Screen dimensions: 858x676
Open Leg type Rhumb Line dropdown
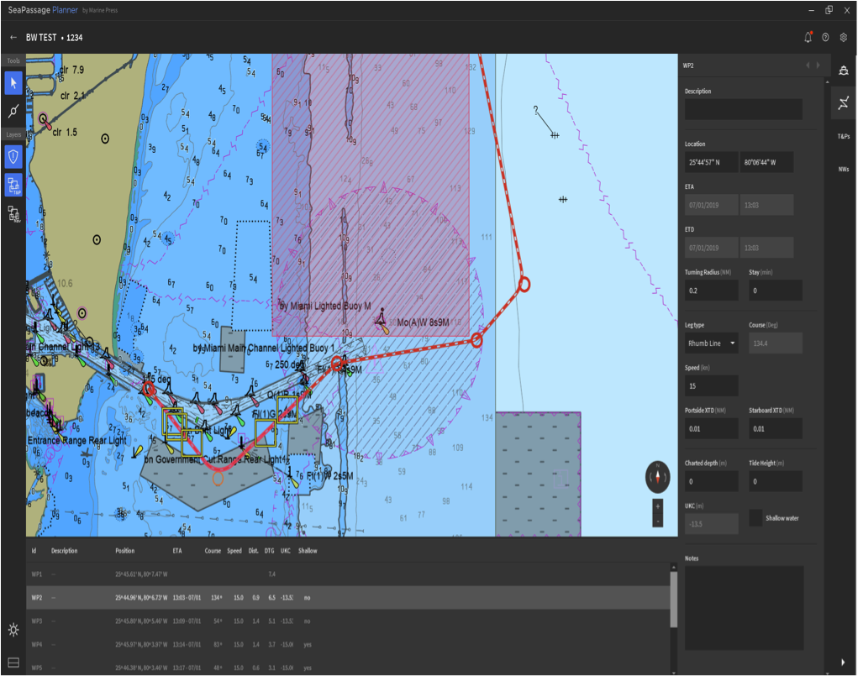pos(711,343)
